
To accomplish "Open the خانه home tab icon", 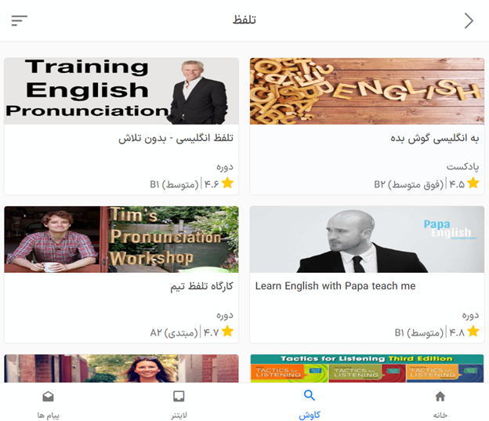I will click(440, 397).
